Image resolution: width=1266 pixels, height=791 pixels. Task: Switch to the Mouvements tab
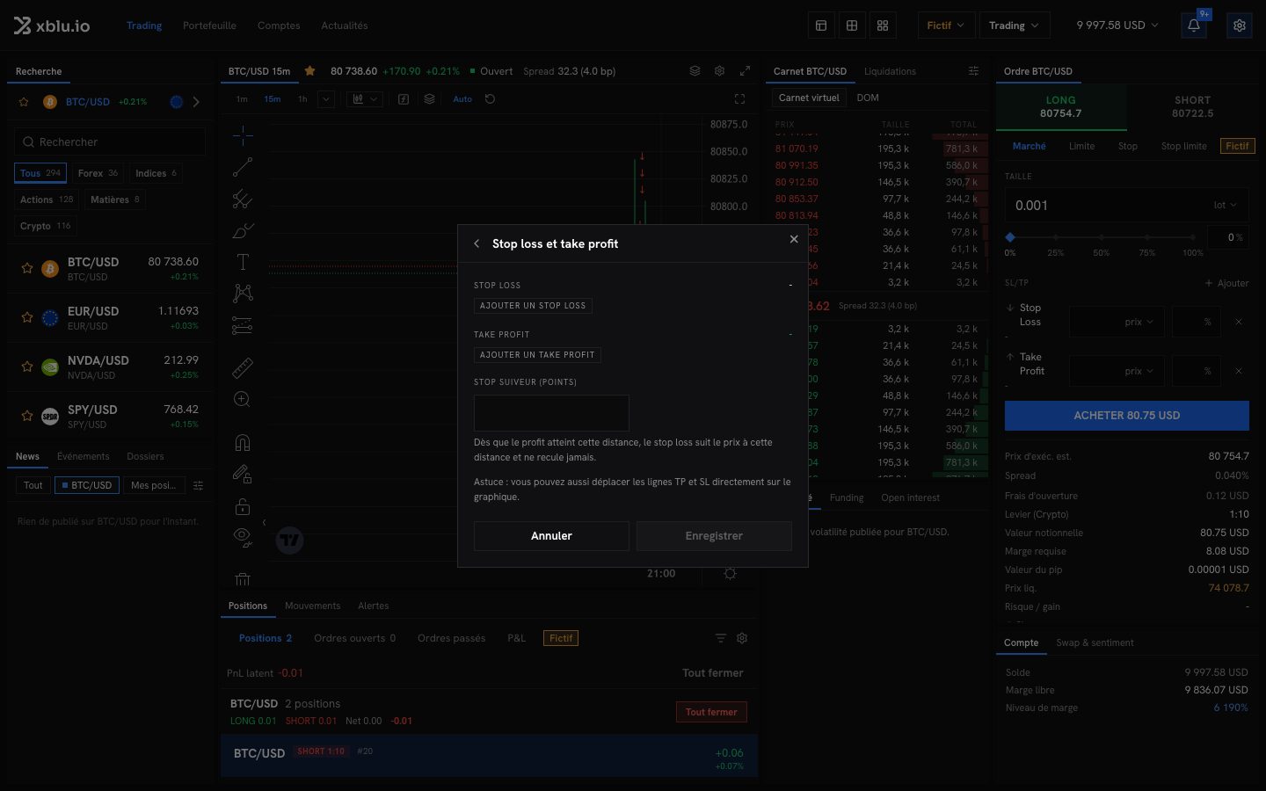312,606
